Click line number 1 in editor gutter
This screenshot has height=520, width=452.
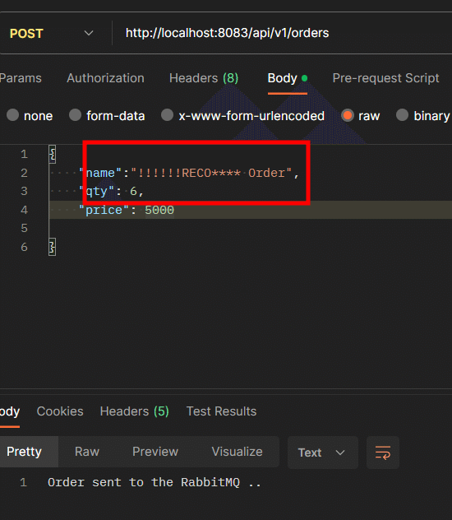pos(24,154)
